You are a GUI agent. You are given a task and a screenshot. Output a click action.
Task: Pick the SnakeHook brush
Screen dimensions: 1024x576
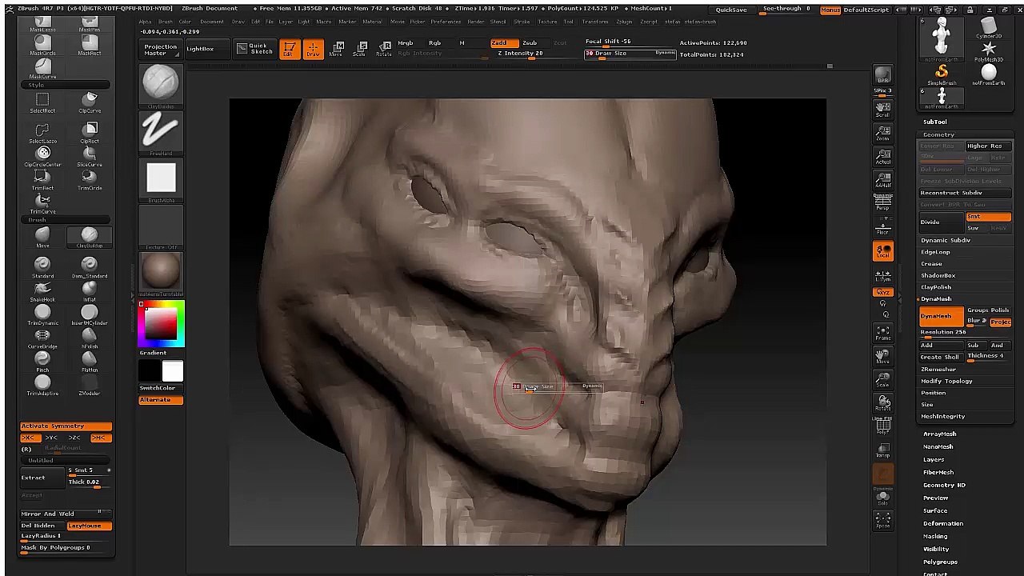click(x=42, y=290)
